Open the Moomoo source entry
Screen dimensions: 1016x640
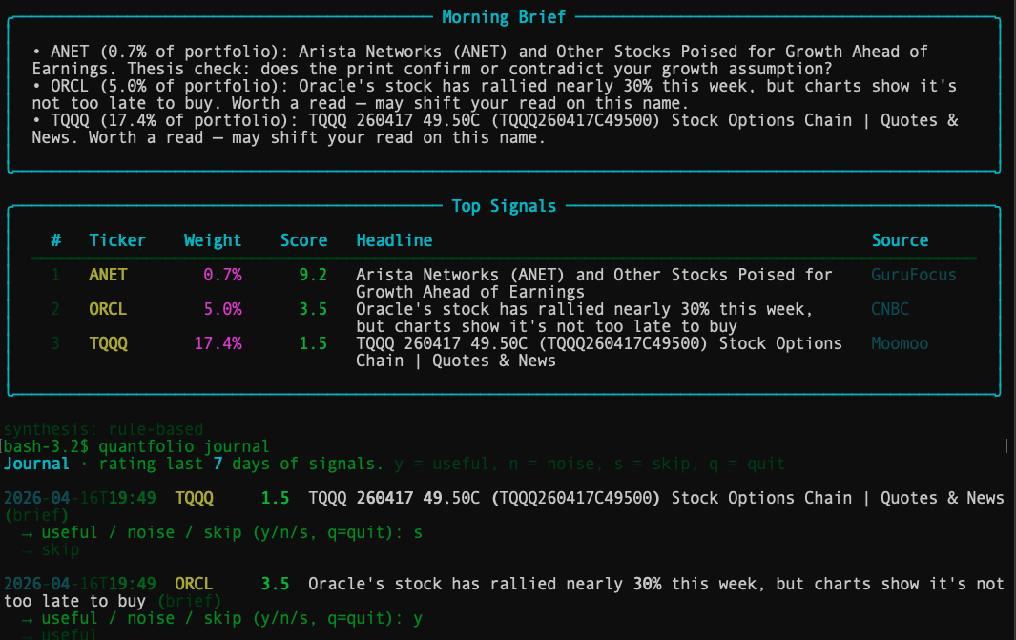(x=900, y=343)
